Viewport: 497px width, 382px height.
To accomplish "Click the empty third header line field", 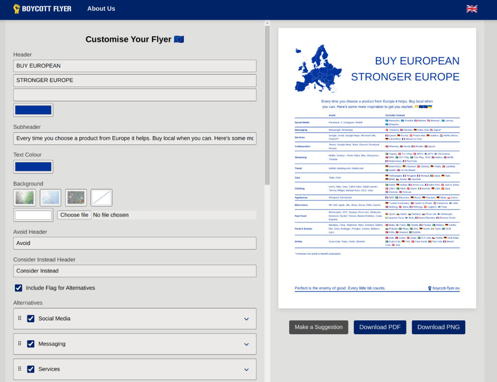I will tap(135, 95).
